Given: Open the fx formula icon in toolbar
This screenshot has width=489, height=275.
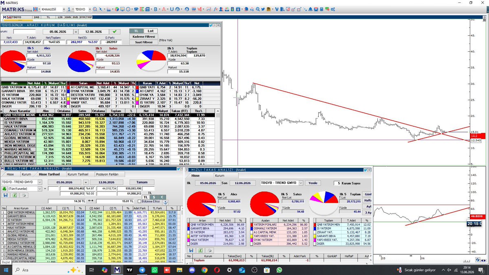Looking at the screenshot, I should point(216,9).
